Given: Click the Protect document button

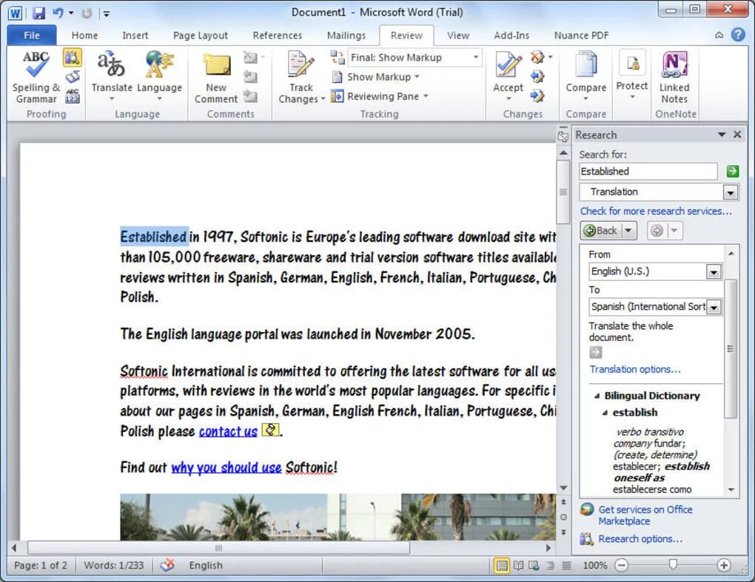Looking at the screenshot, I should coord(632,75).
